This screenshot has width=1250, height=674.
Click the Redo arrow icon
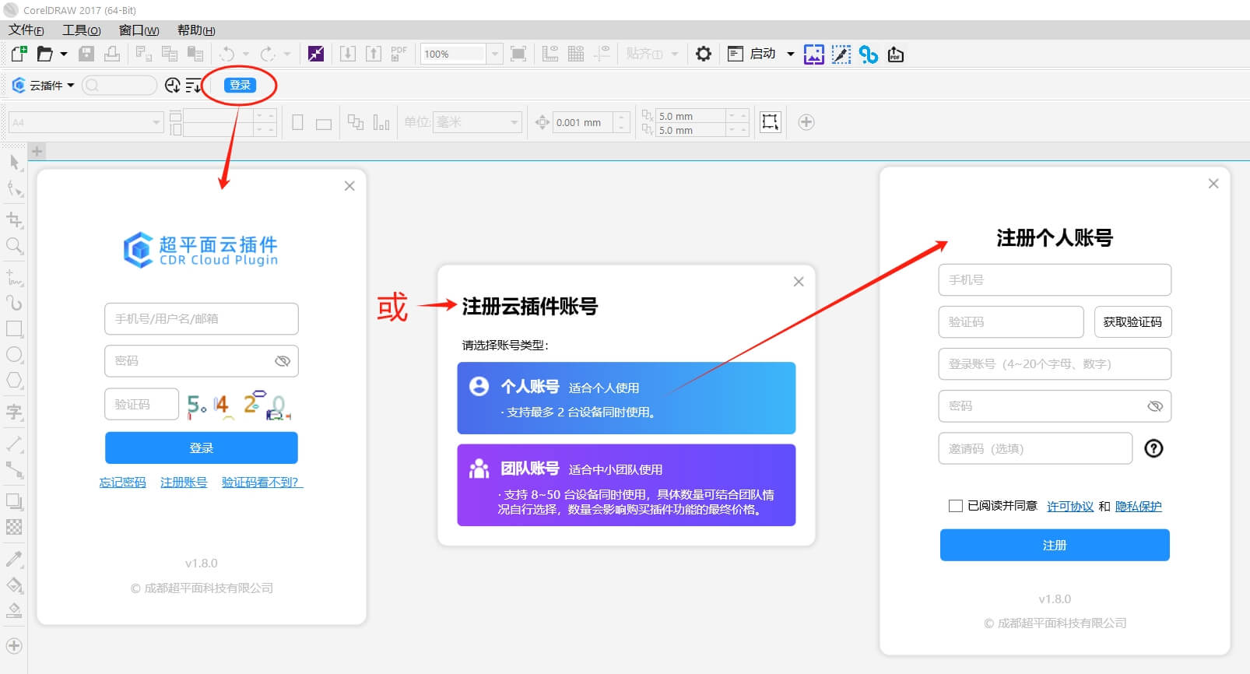coord(268,54)
